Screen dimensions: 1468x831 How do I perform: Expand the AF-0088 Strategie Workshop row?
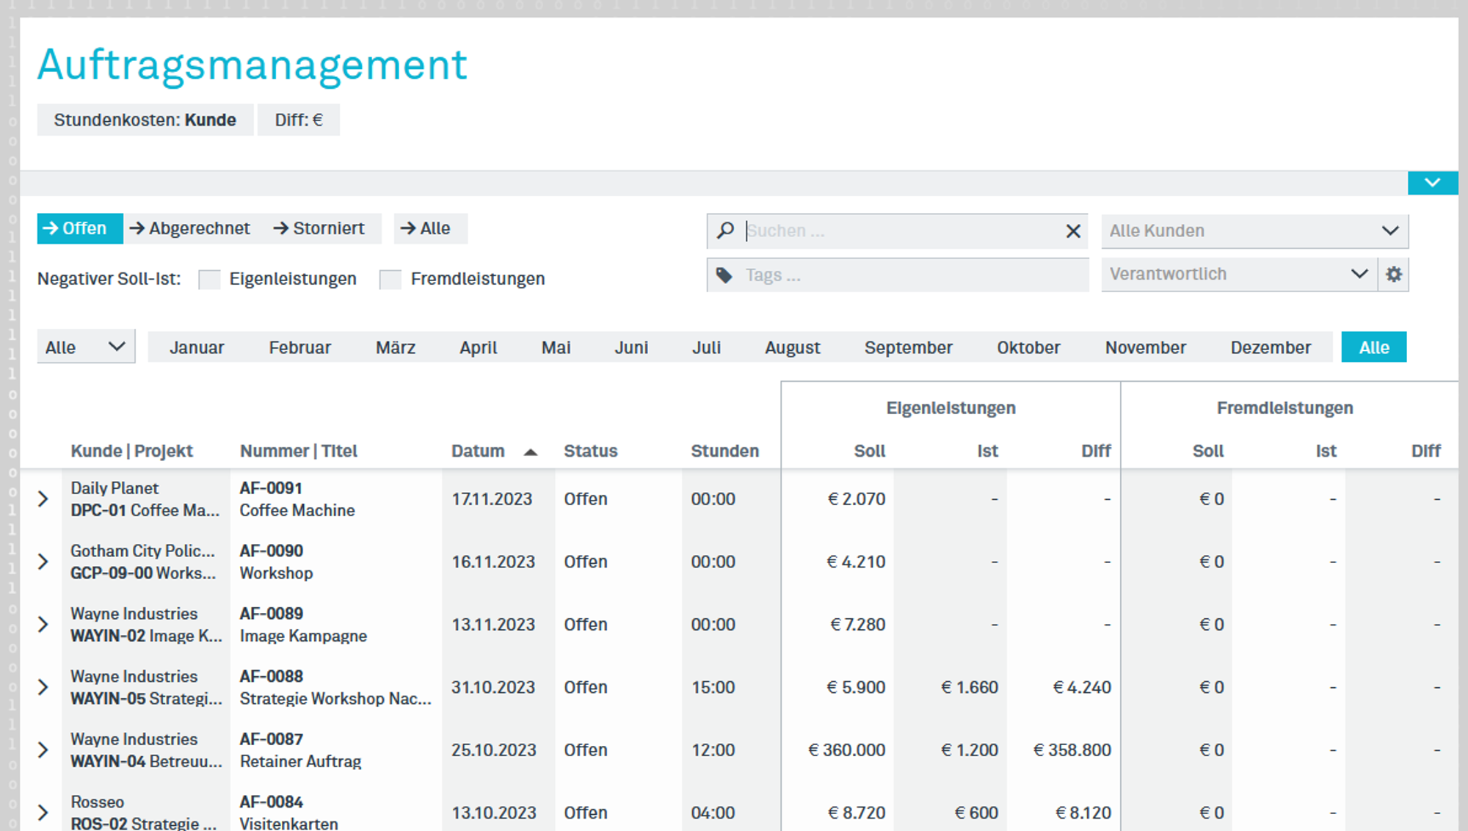[43, 687]
